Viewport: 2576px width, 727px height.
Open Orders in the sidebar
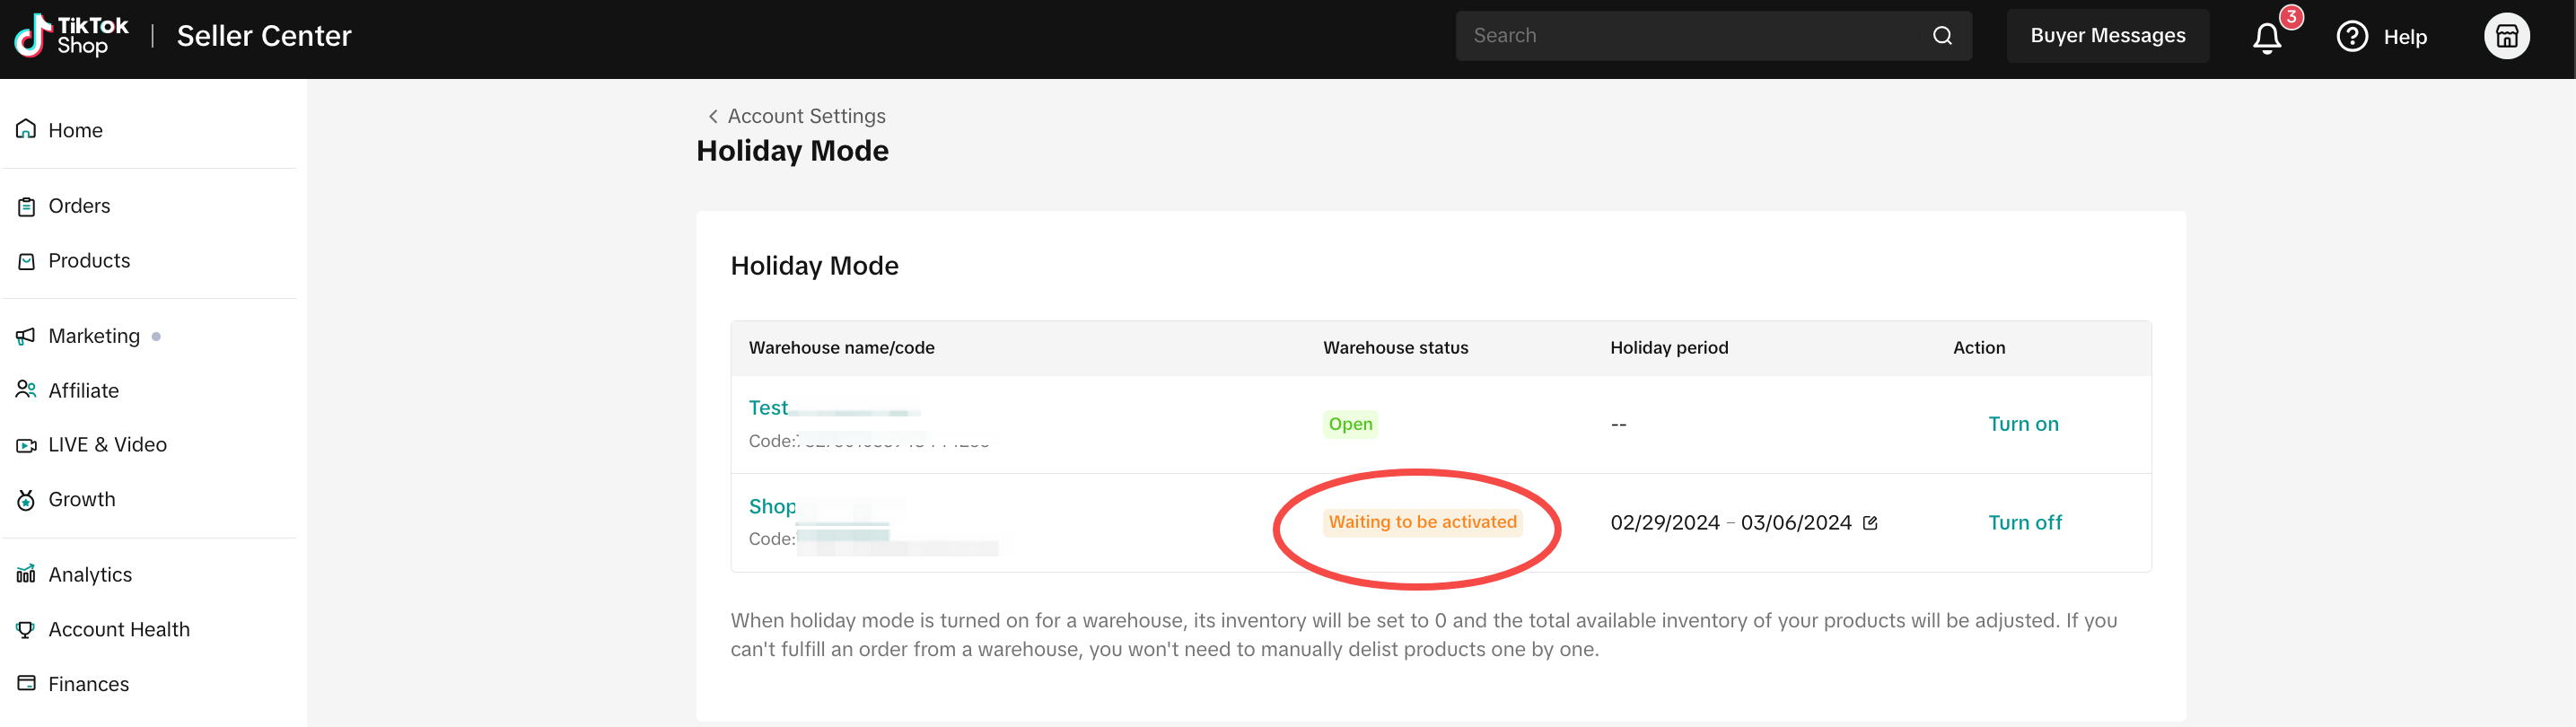click(x=79, y=206)
